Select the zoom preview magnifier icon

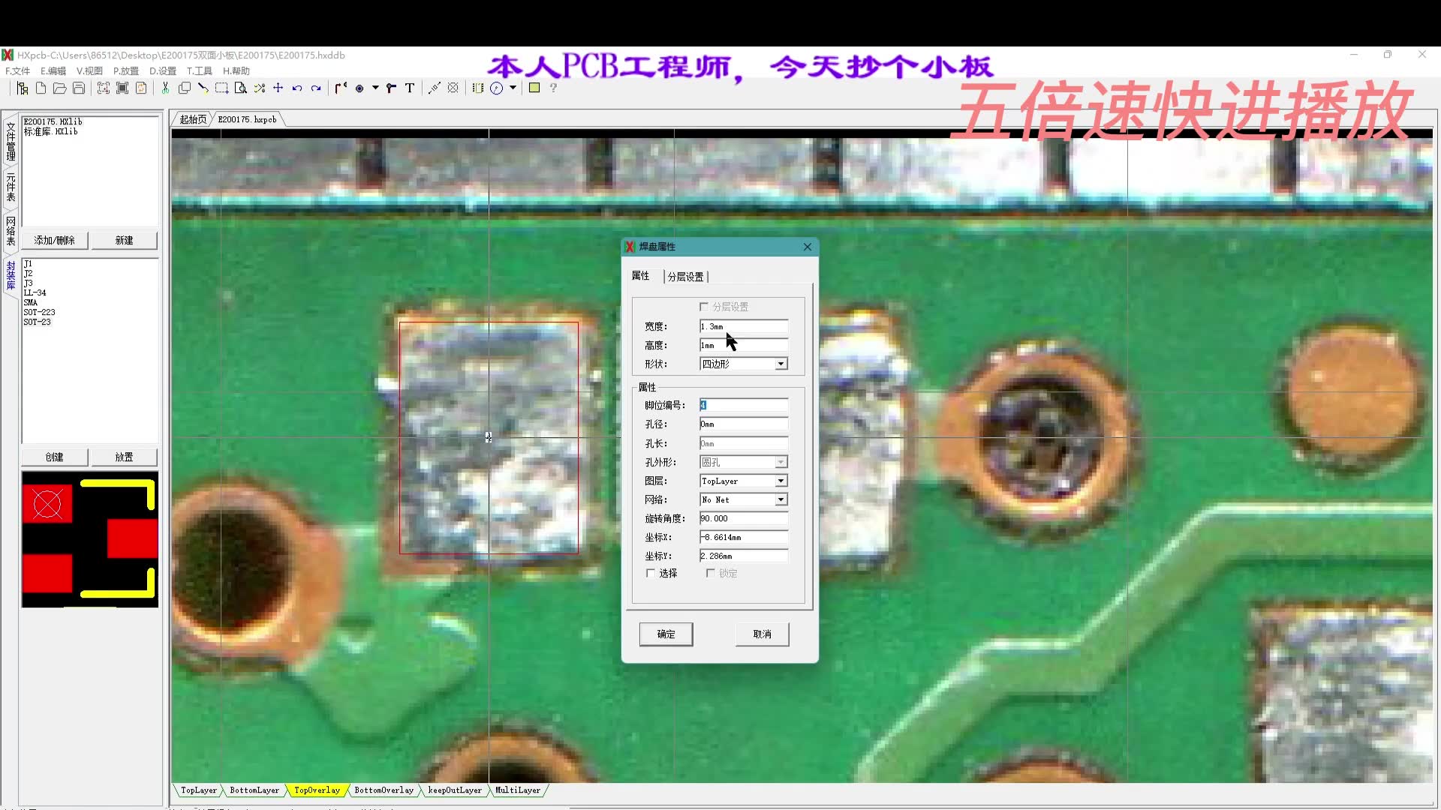click(241, 88)
